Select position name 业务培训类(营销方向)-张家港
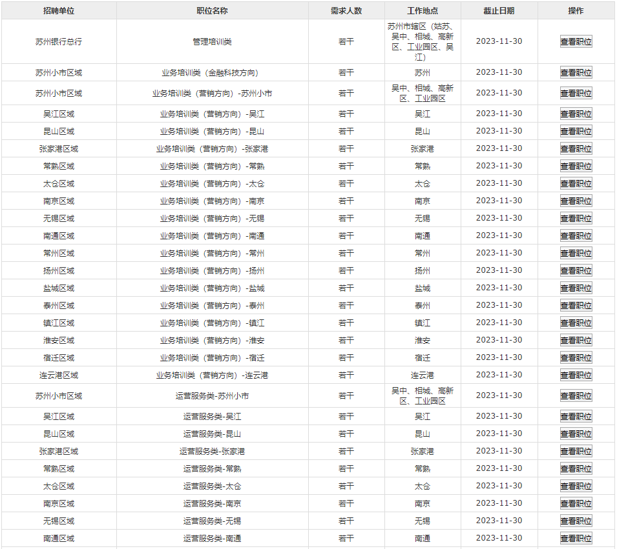617x549 pixels. 212,149
